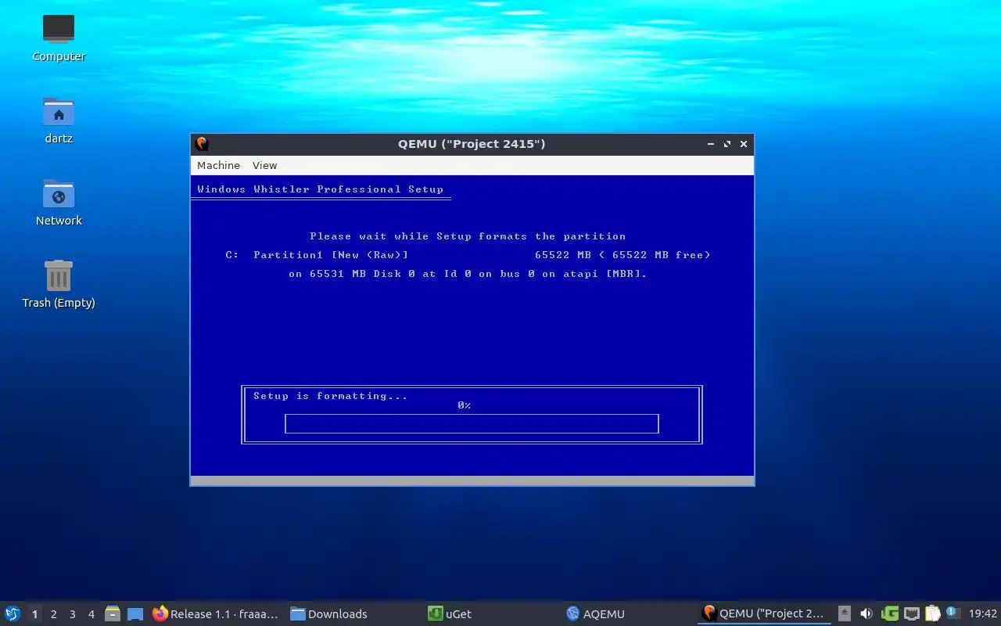Click the uGet tray icon
Viewport: 1001px width, 626px height.
coord(889,613)
